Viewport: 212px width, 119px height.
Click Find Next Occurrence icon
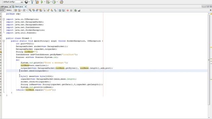pyautogui.click(x=37, y=10)
